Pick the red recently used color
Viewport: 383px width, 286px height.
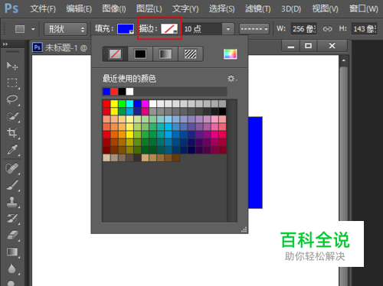point(114,92)
